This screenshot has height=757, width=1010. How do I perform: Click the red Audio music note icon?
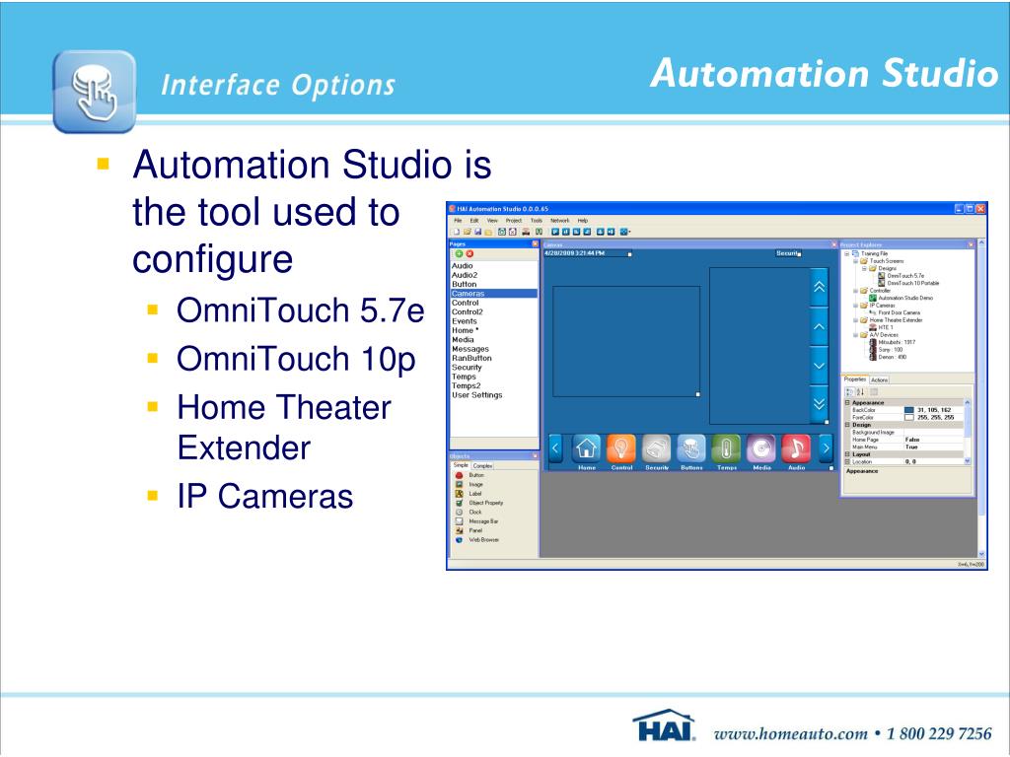(x=796, y=448)
